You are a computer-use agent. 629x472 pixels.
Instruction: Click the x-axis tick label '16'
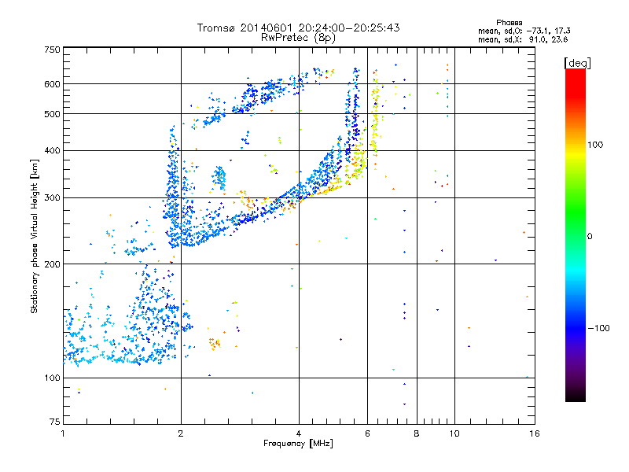535,433
